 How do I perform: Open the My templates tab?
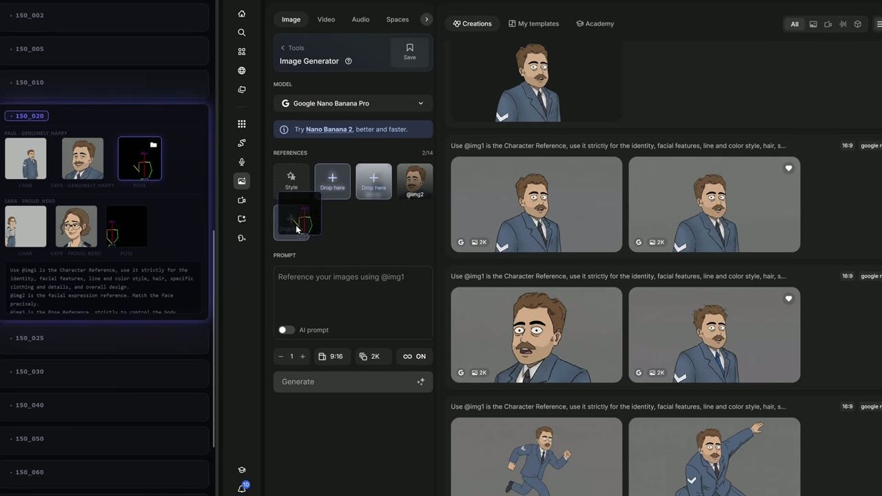533,23
